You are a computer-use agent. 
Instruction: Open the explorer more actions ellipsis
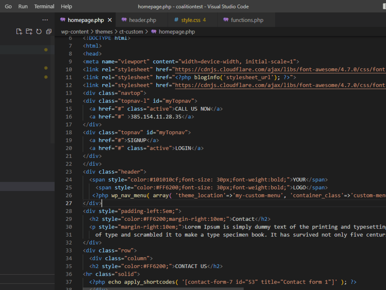(x=45, y=20)
